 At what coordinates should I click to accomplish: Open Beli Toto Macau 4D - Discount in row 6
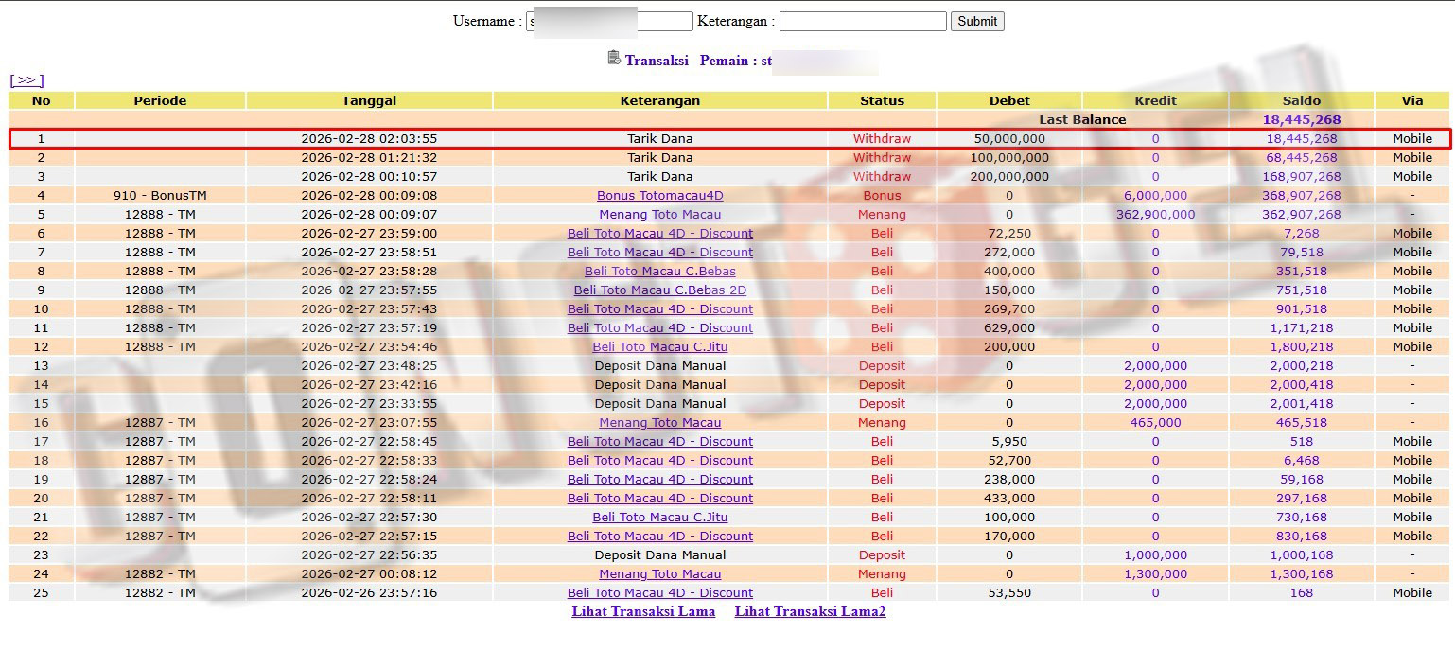point(659,234)
